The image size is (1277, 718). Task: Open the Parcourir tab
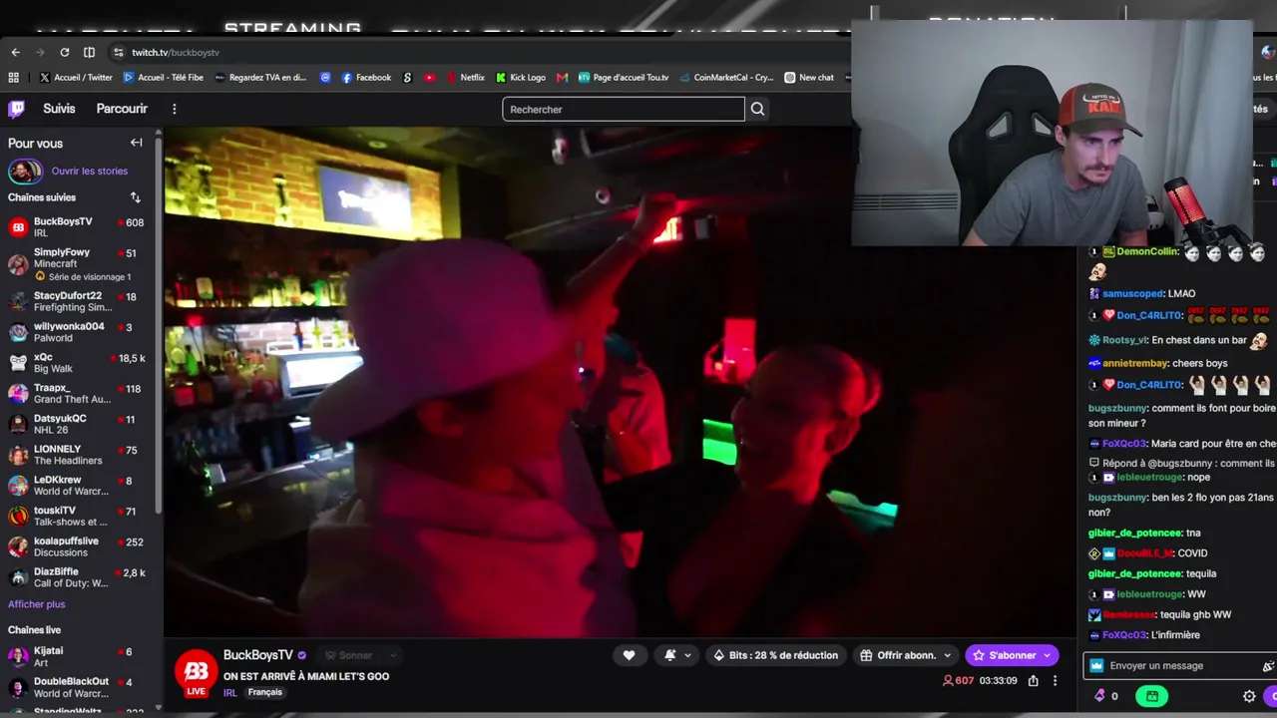point(122,109)
